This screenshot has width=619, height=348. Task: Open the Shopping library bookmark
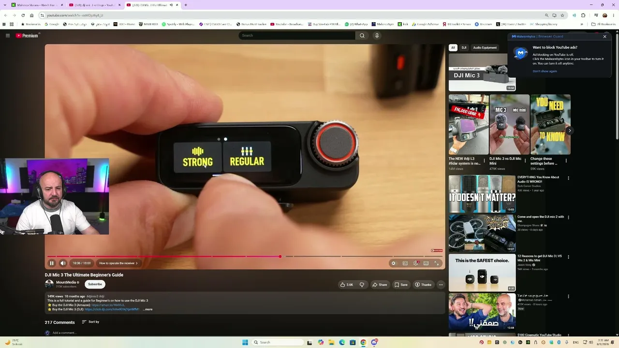coord(544,24)
